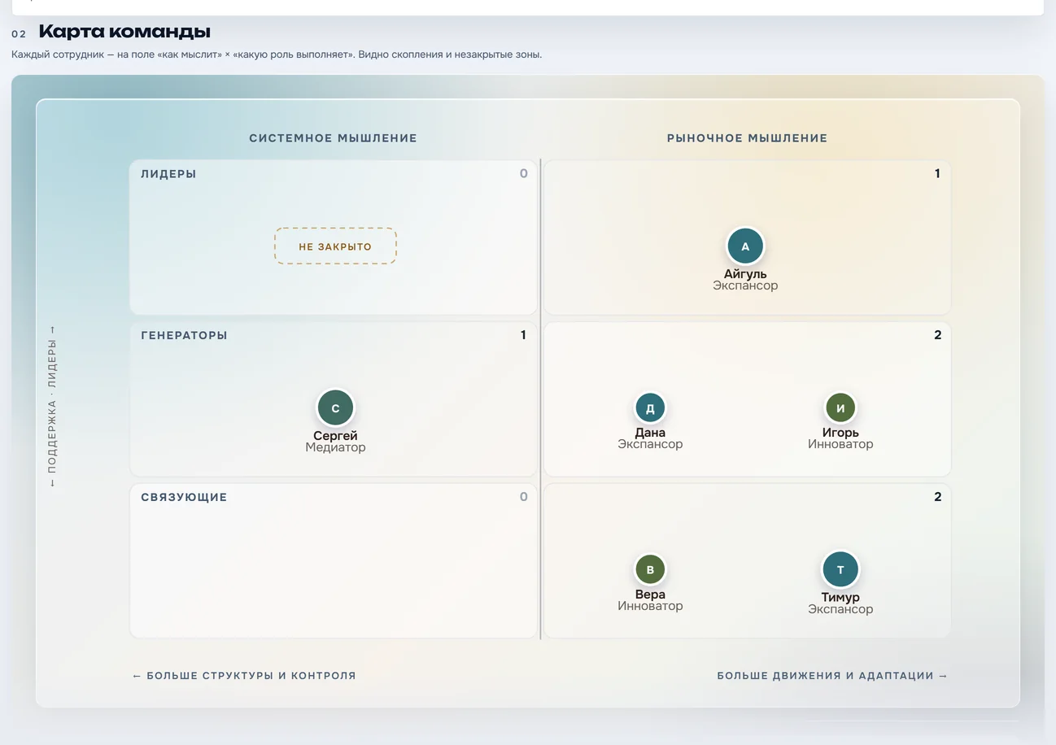This screenshot has height=745, width=1056.
Task: Click 'Экспансор' role under Айгуль
Action: click(745, 285)
